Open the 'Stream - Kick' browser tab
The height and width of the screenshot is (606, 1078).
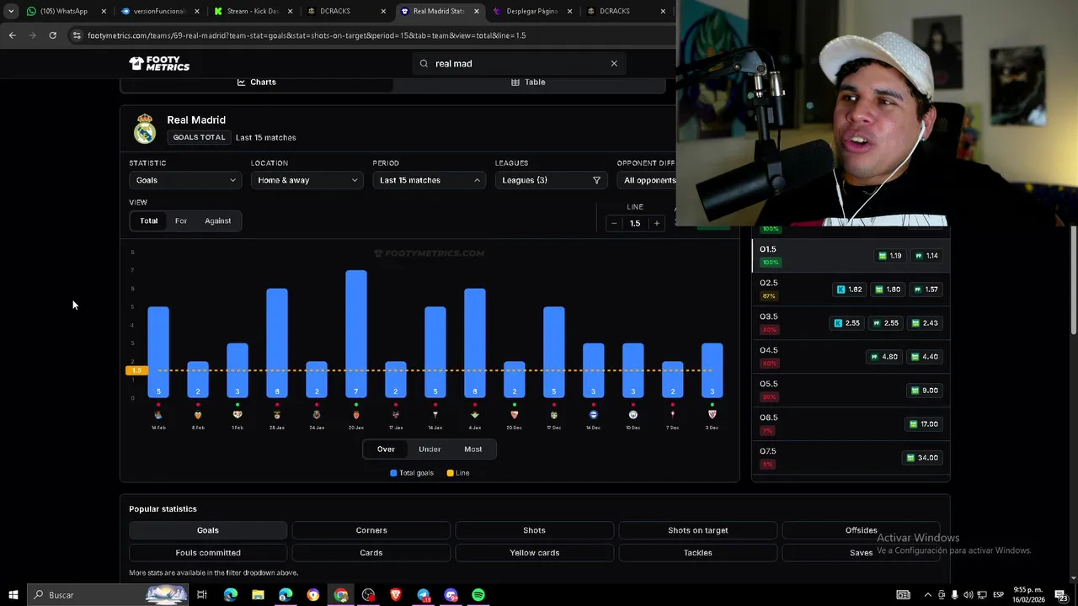tap(253, 11)
